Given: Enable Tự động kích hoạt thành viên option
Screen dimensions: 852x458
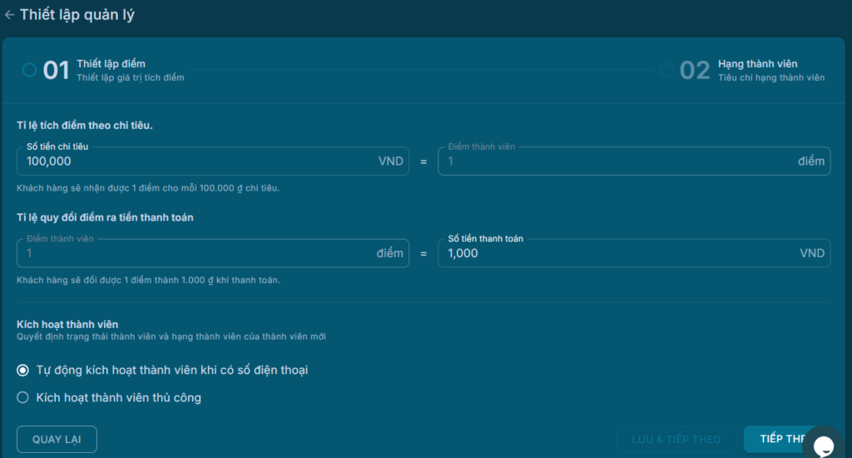Looking at the screenshot, I should [x=23, y=370].
